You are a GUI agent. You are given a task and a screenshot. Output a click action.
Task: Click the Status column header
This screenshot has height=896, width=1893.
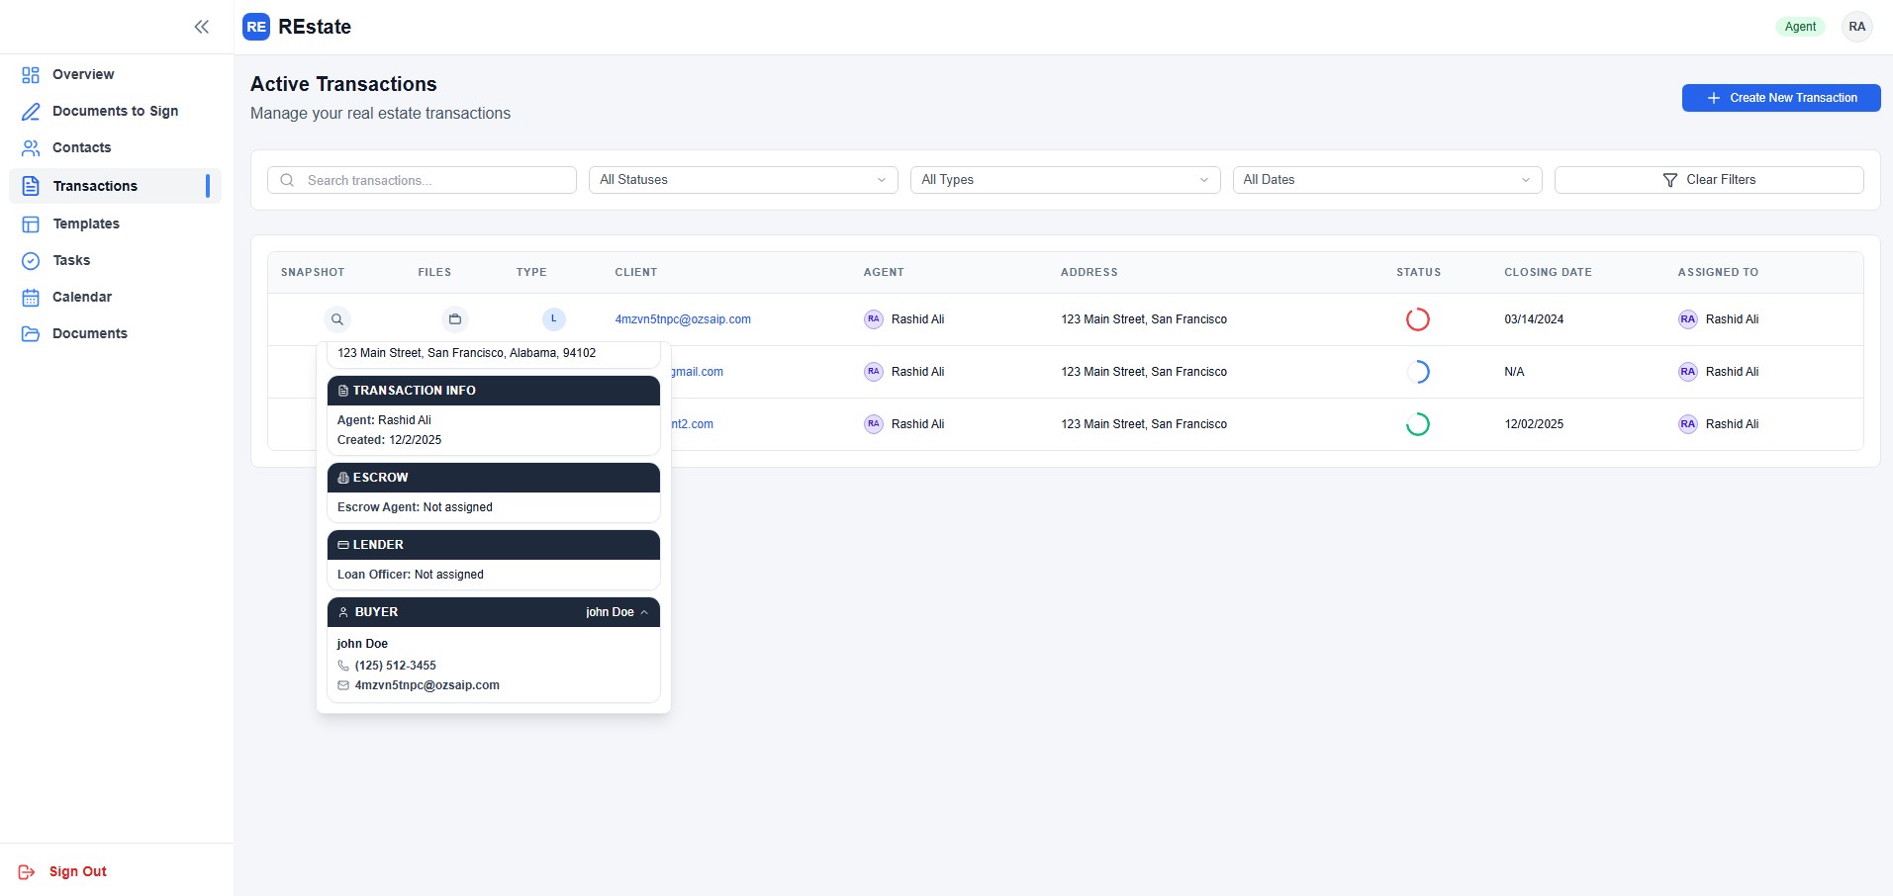pyautogui.click(x=1418, y=273)
